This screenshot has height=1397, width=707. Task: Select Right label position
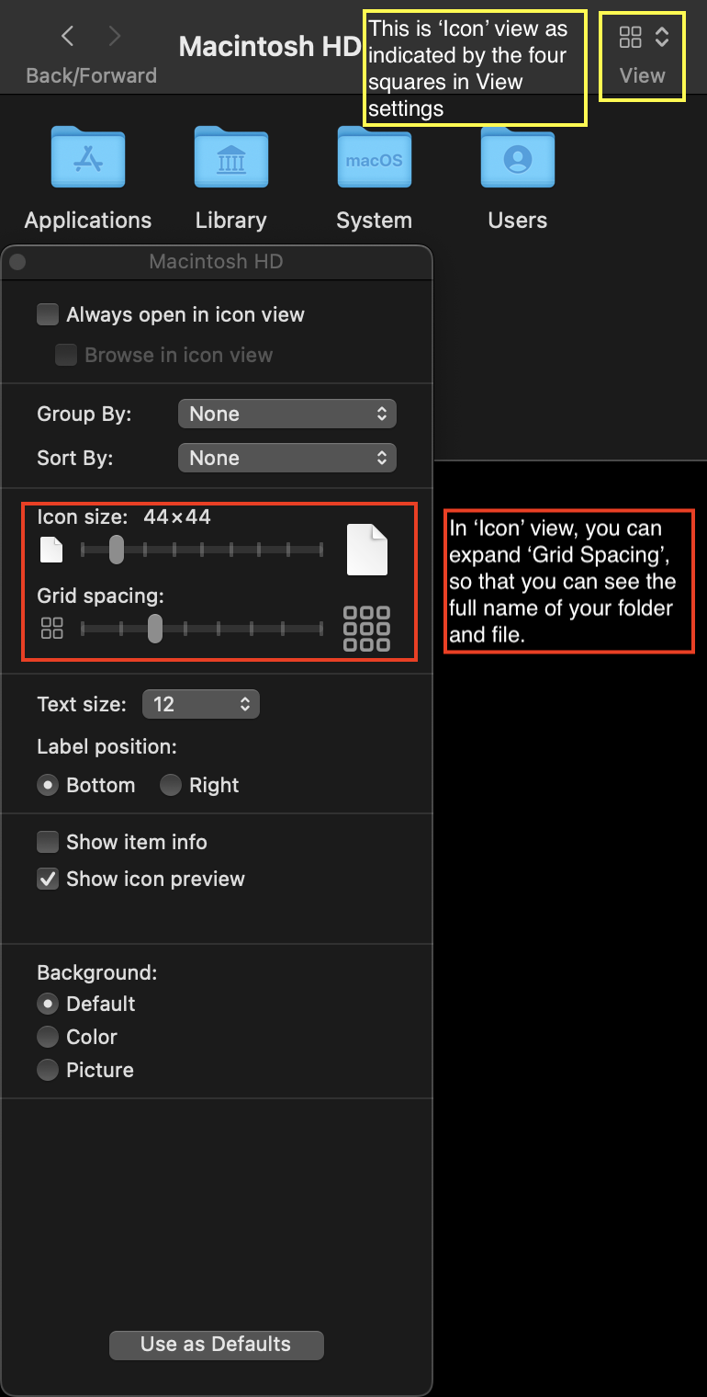(171, 785)
